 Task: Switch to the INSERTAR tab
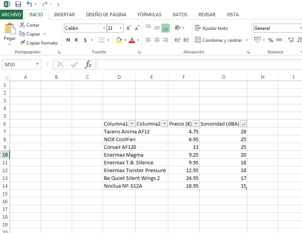pos(64,15)
